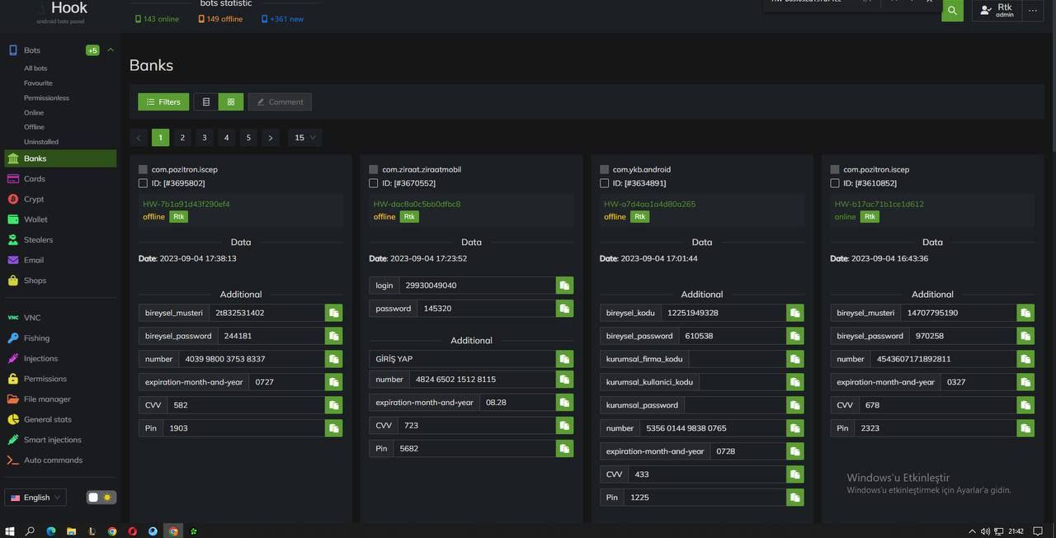The height and width of the screenshot is (538, 1056).
Task: Collapse the Bots submenu chevron
Action: 111,50
